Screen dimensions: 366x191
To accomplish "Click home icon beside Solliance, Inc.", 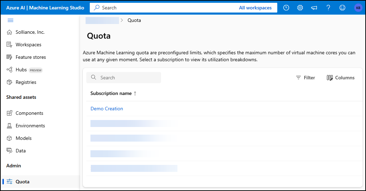I will pyautogui.click(x=9, y=32).
